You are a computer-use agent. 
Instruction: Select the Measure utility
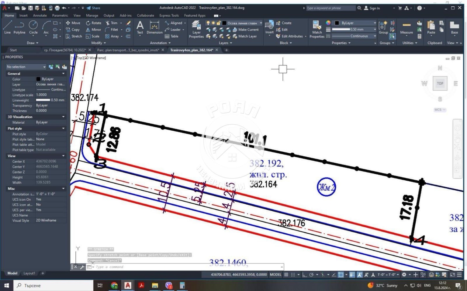tap(406, 28)
